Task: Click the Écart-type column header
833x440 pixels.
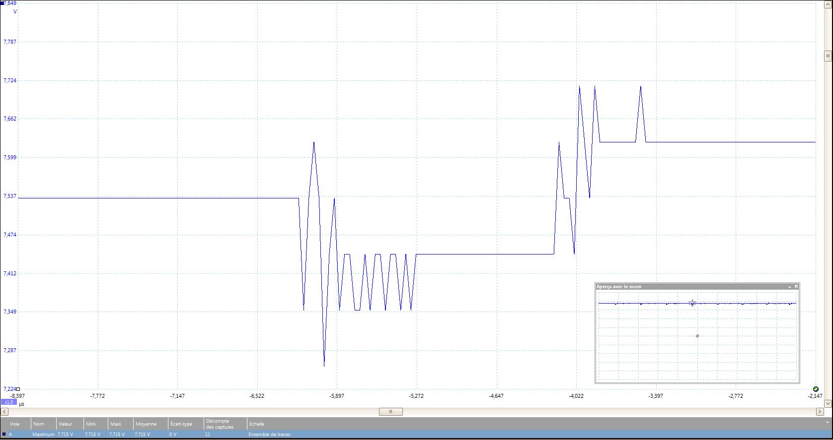Action: [181, 424]
